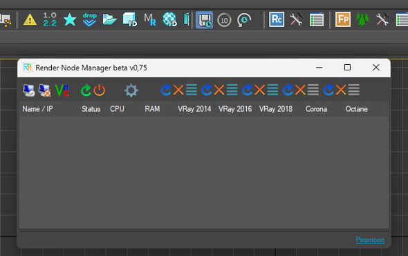Click the Status column header
The width and height of the screenshot is (408, 256).
click(x=91, y=109)
